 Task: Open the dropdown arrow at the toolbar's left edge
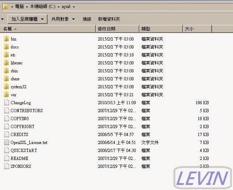[2, 19]
